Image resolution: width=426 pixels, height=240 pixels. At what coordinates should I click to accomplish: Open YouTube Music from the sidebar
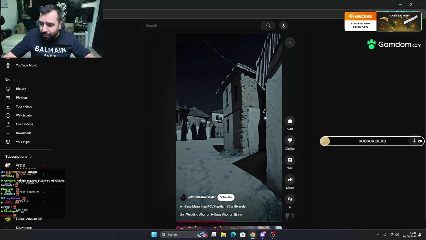tap(26, 65)
